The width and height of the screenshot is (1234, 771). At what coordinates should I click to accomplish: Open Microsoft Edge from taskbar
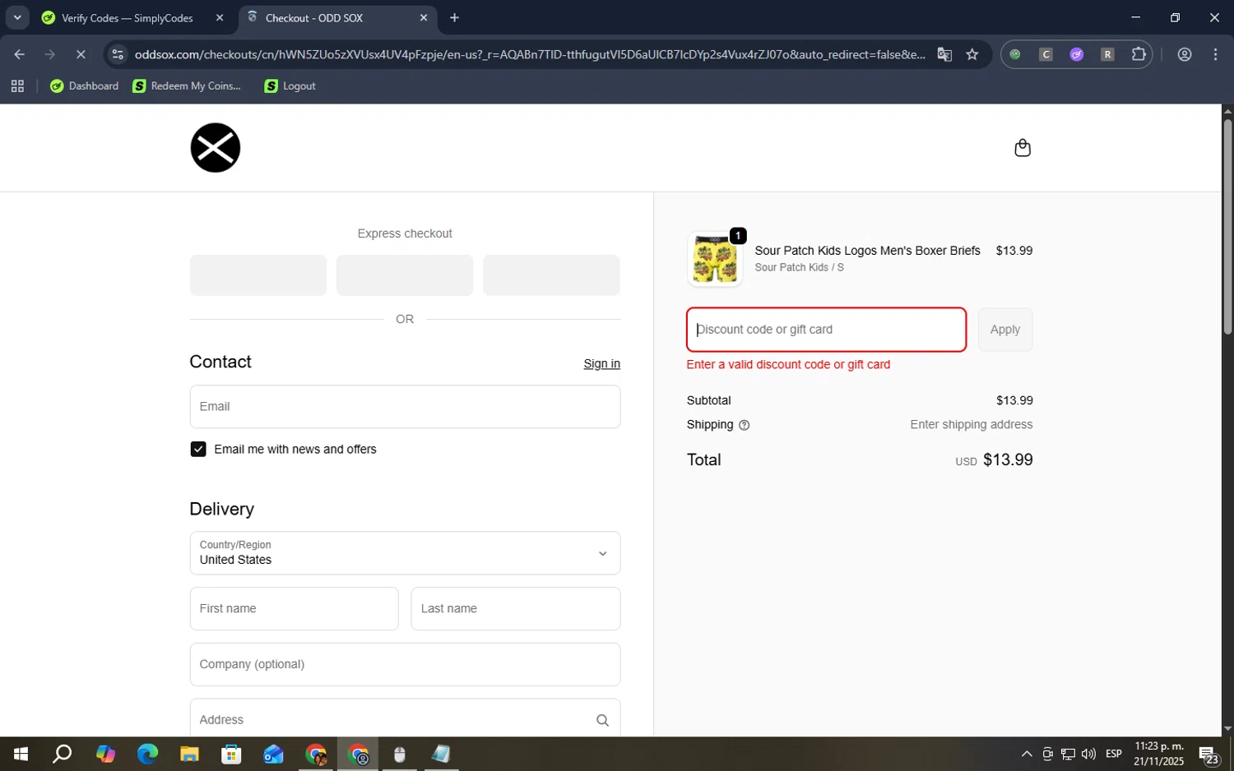tap(147, 754)
